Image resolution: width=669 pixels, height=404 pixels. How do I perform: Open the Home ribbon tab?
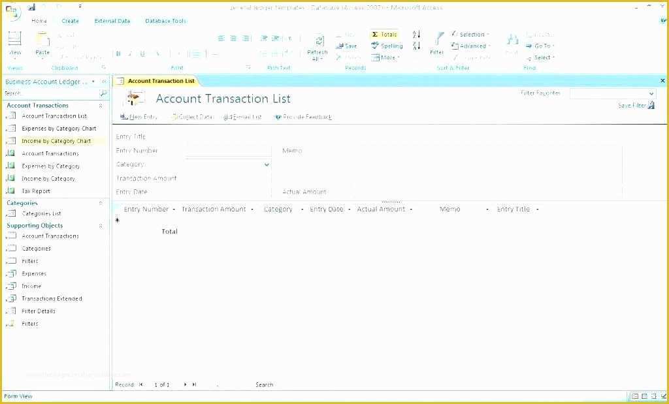pyautogui.click(x=39, y=21)
